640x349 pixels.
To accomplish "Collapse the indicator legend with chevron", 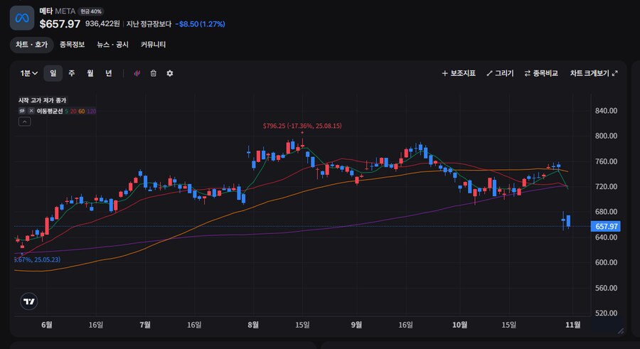I will [24, 122].
